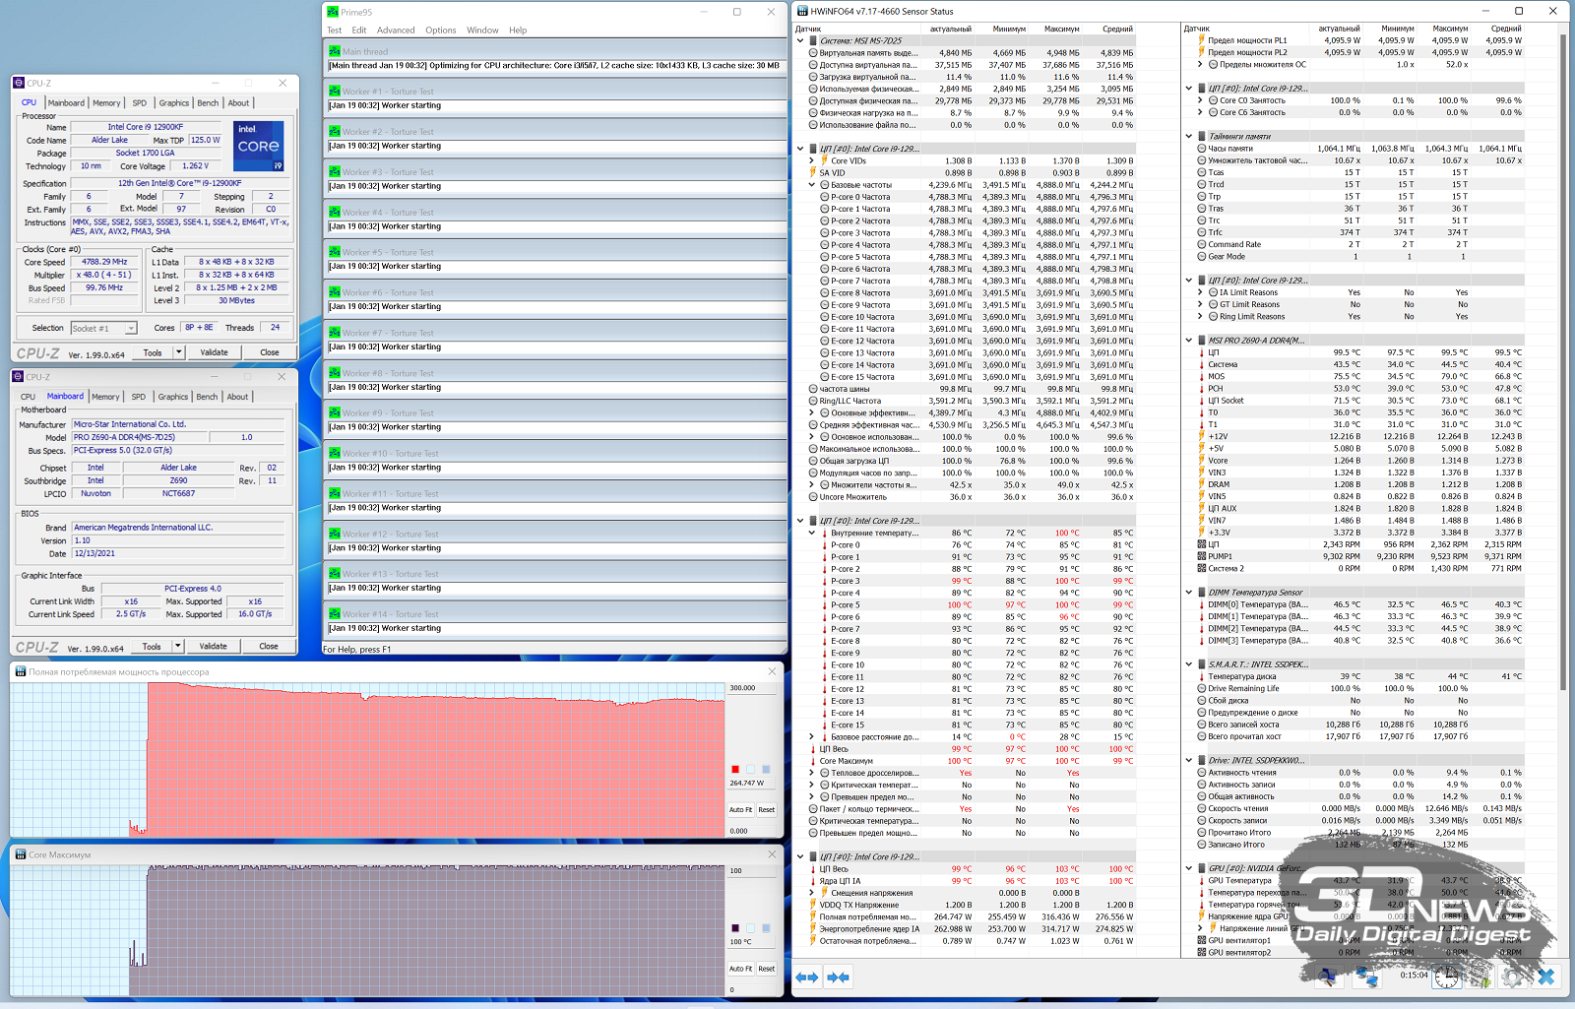The image size is (1575, 1009).
Task: Click Auto Fit in the CPU power graph
Action: click(x=740, y=810)
